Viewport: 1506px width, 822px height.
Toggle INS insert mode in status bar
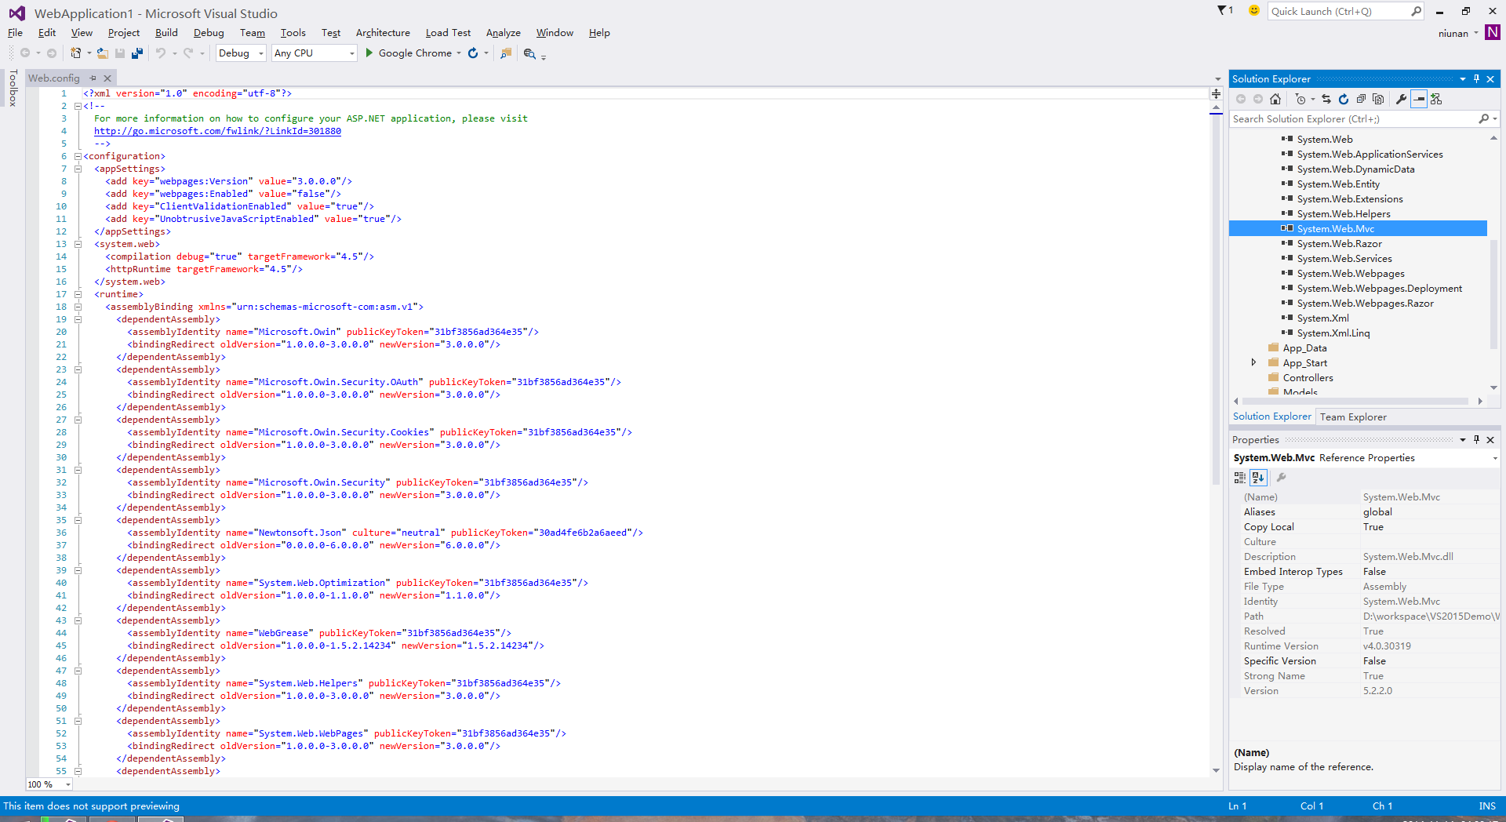tap(1487, 806)
